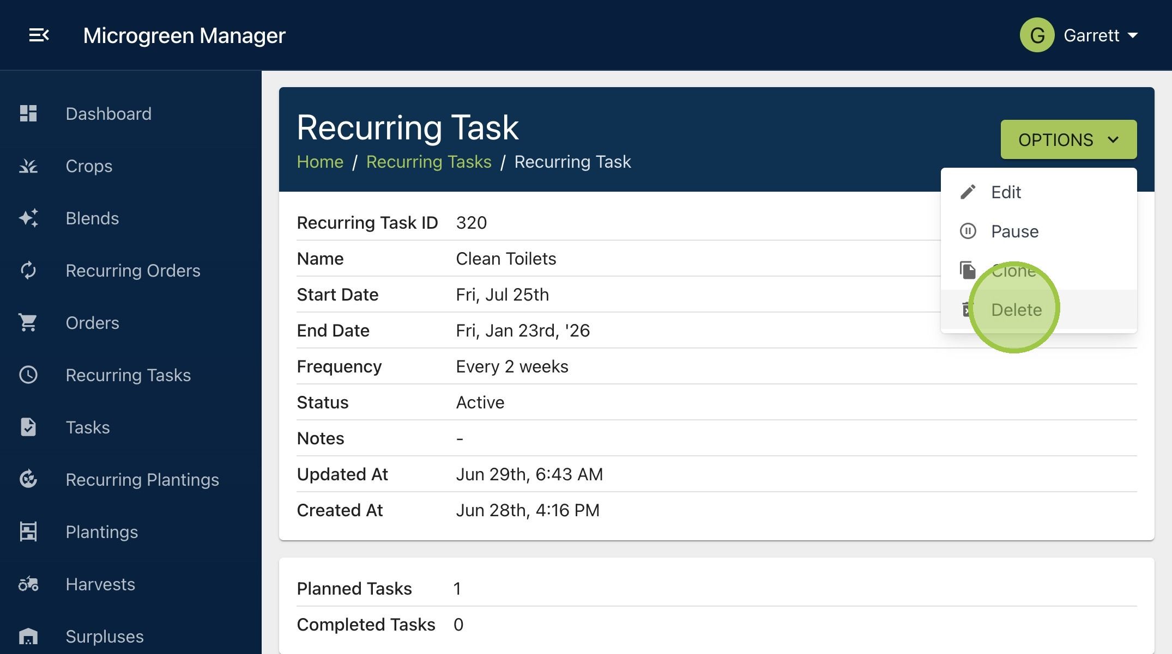Viewport: 1172px width, 654px height.
Task: Collapse sidebar with hamburger menu icon
Action: 39,35
